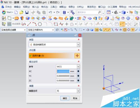
Task: Click the Start button
Action: coord(8,12)
